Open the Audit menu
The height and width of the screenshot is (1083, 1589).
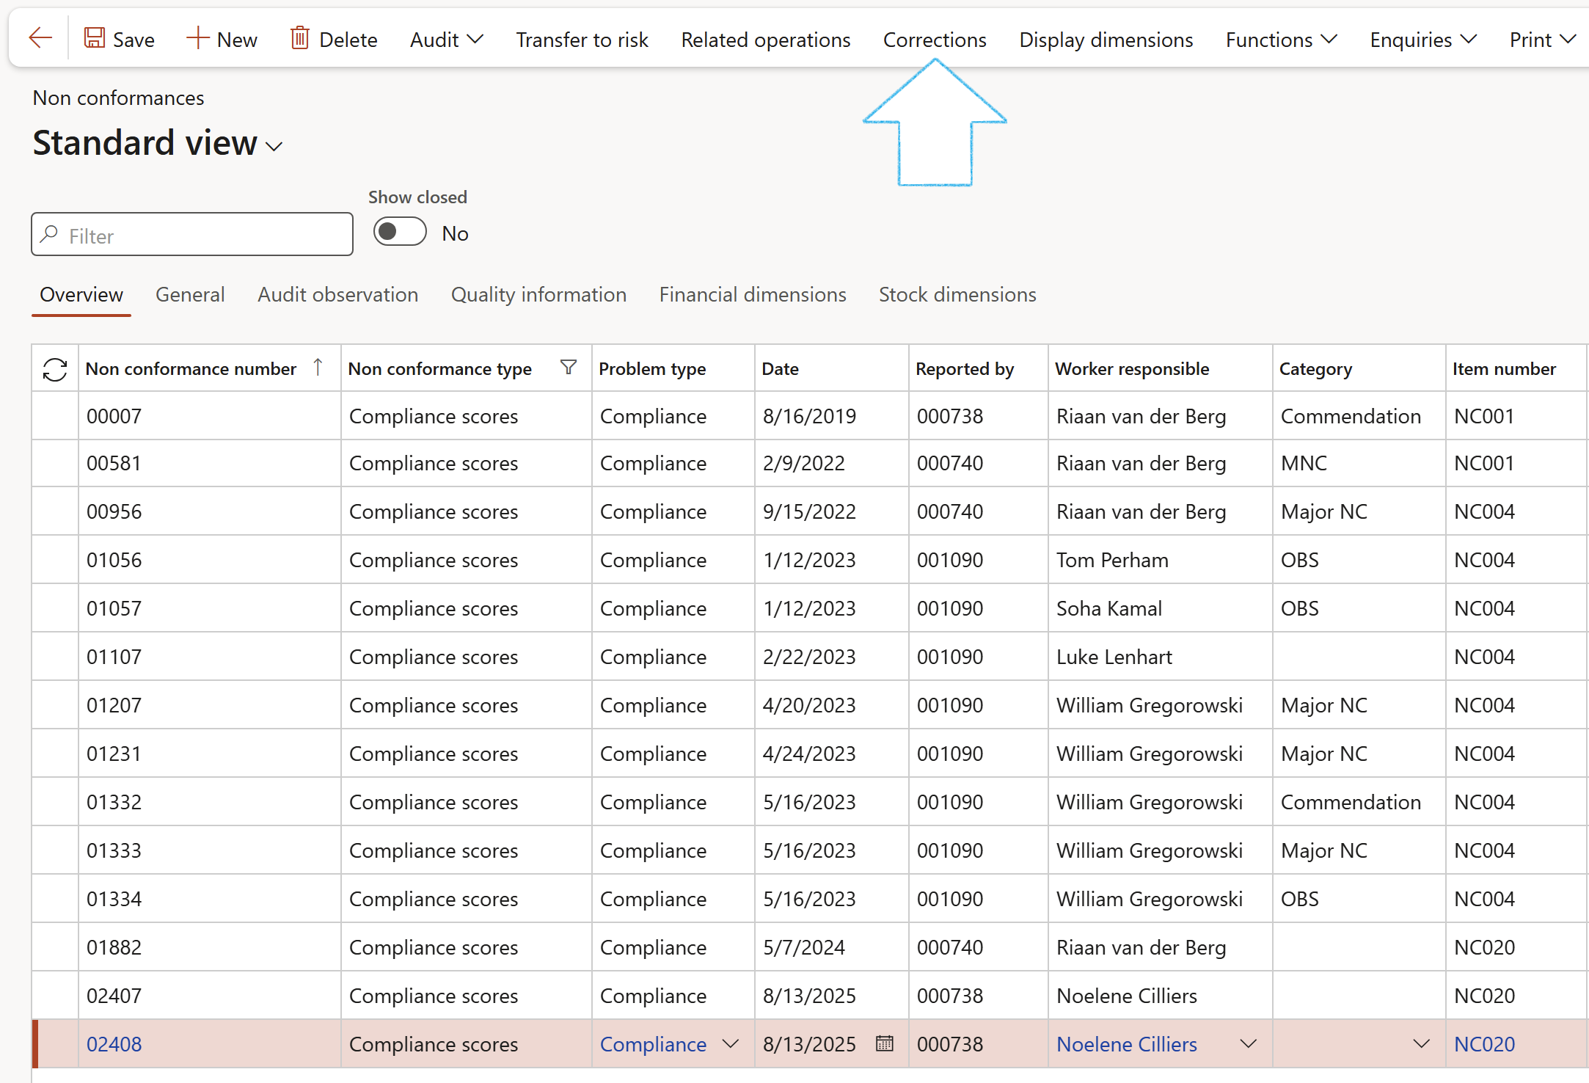[x=446, y=40]
